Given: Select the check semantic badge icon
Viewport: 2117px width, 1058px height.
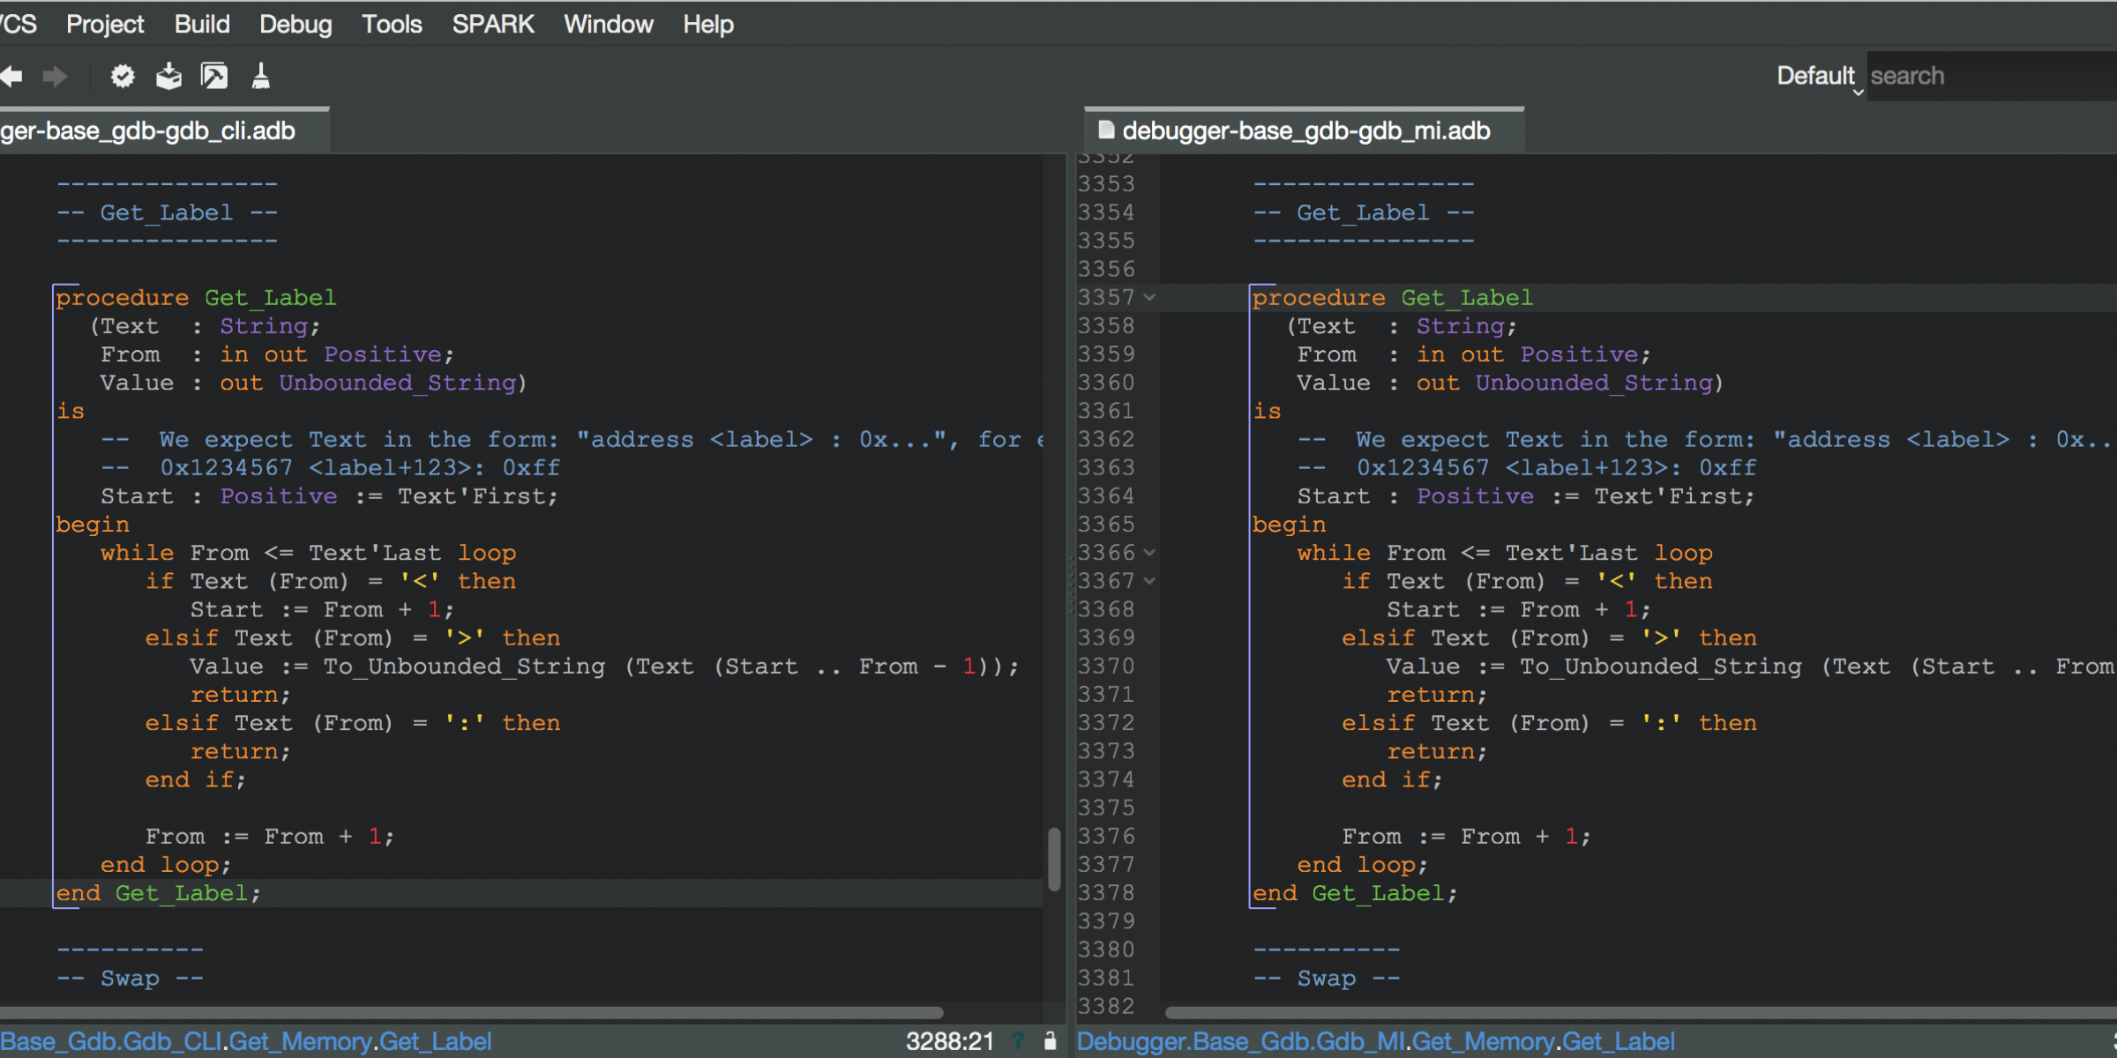Looking at the screenshot, I should [x=122, y=76].
